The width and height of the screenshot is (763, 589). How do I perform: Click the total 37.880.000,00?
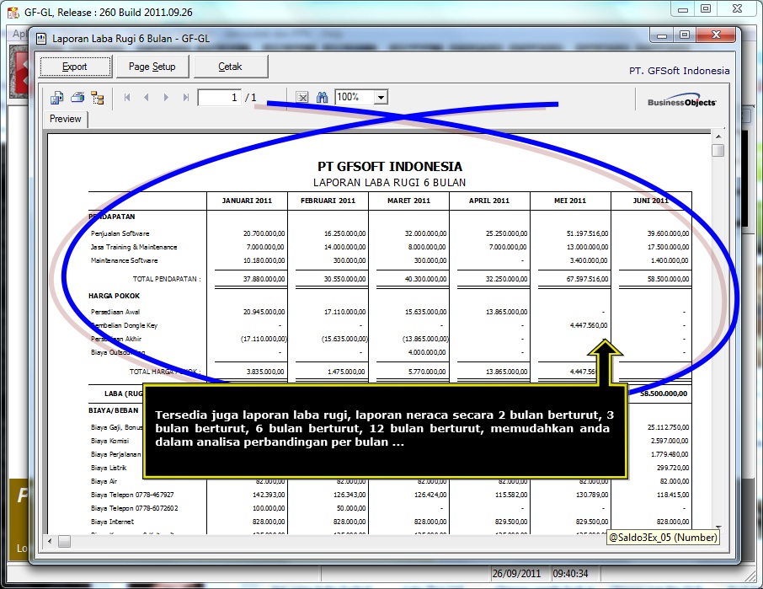click(x=264, y=279)
